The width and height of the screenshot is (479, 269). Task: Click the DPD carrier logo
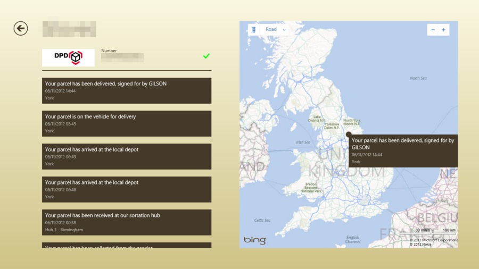pos(69,57)
